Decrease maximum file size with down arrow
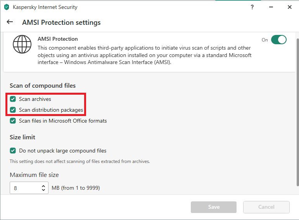The image size is (299, 220). click(x=43, y=190)
